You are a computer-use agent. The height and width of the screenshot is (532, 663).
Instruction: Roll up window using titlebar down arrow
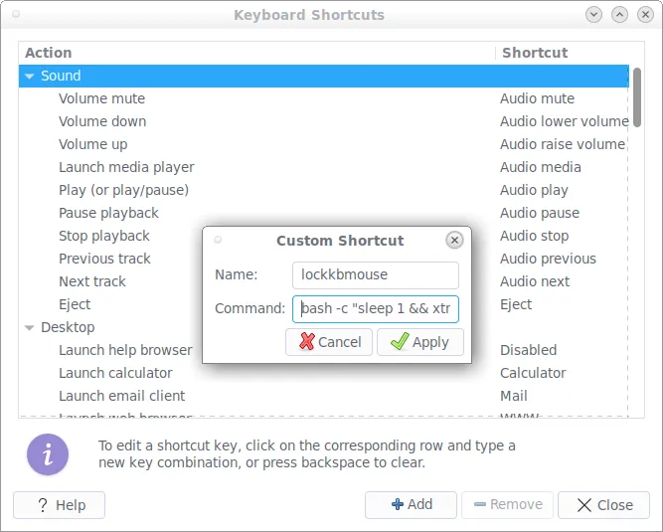coord(594,15)
